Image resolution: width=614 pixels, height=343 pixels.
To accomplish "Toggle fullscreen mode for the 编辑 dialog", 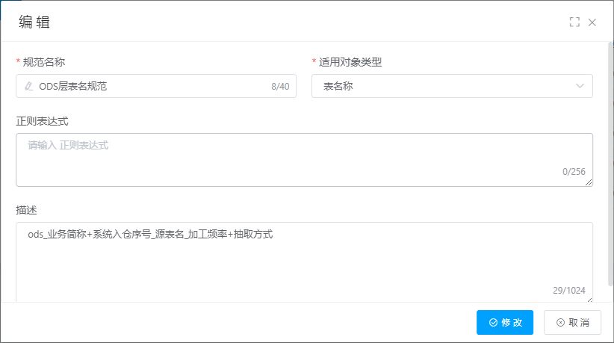I will (574, 22).
